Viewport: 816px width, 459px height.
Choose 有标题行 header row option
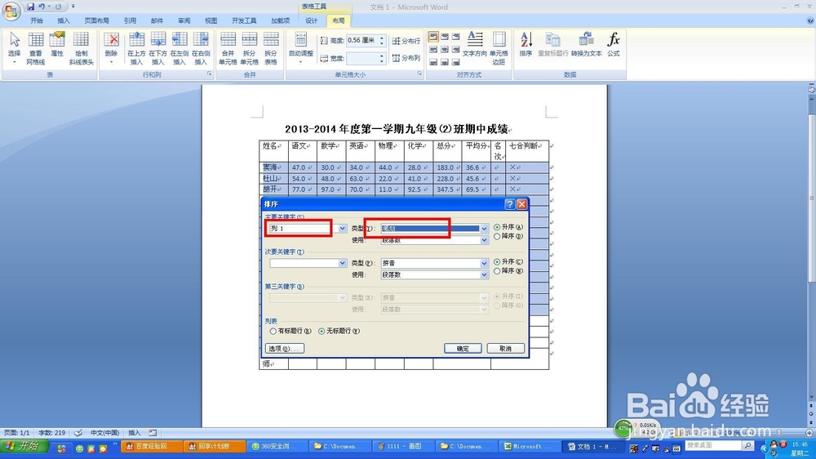coord(290,332)
